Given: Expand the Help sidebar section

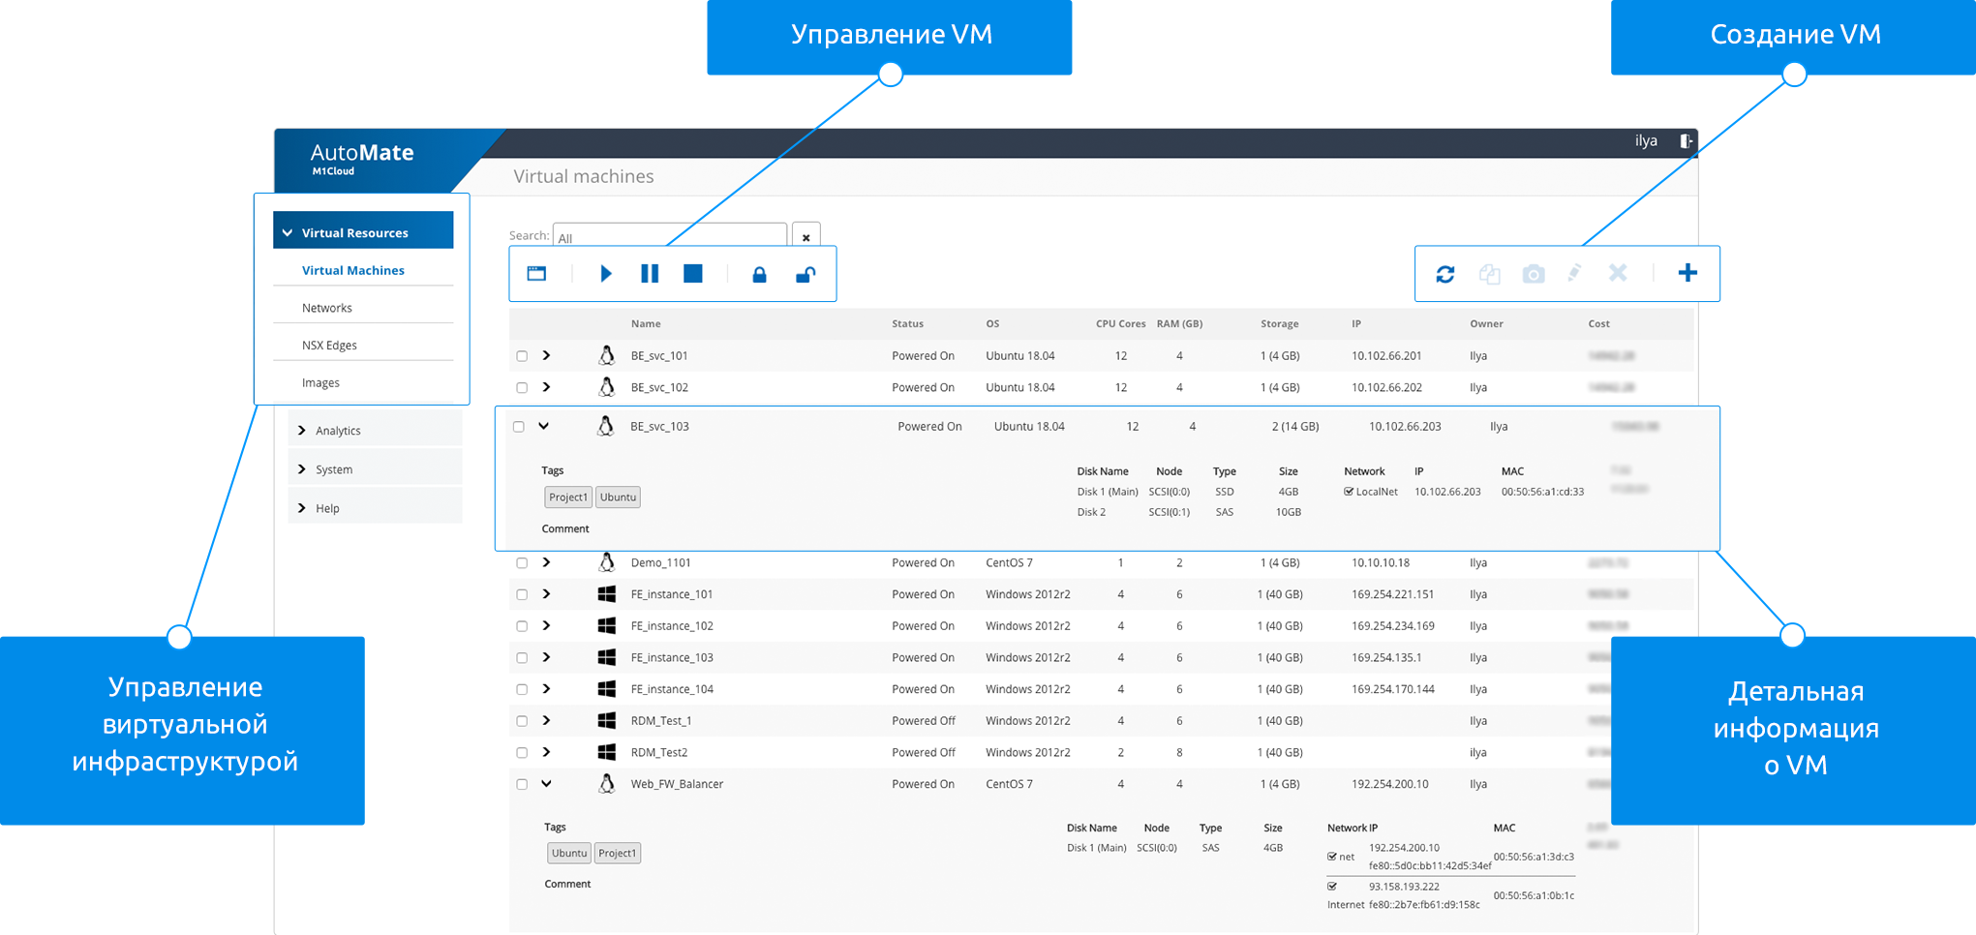Looking at the screenshot, I should 375,508.
